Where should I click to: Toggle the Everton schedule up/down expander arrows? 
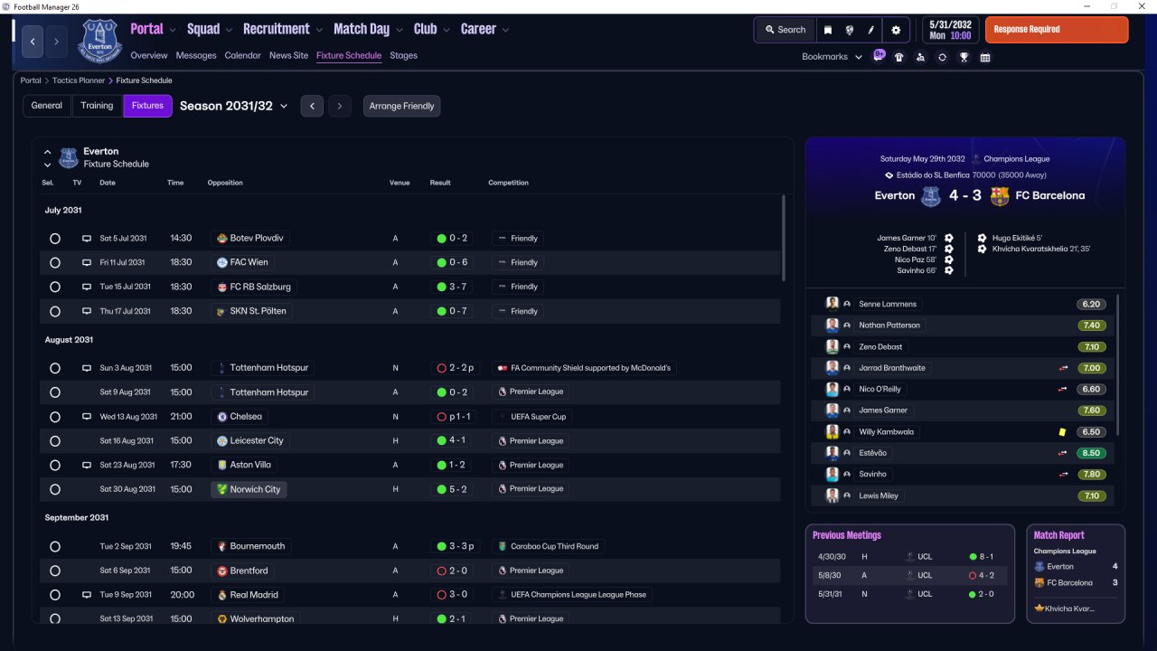pos(48,158)
